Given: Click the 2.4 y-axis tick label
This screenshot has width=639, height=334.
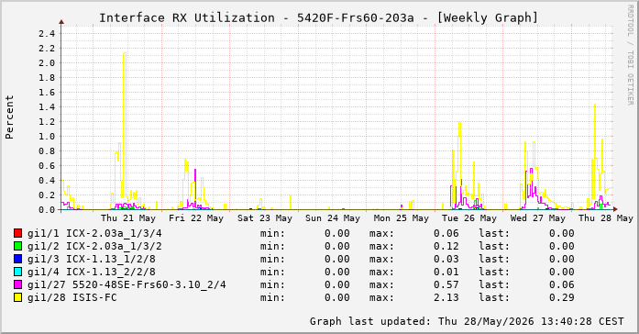Looking at the screenshot, I should tap(47, 33).
